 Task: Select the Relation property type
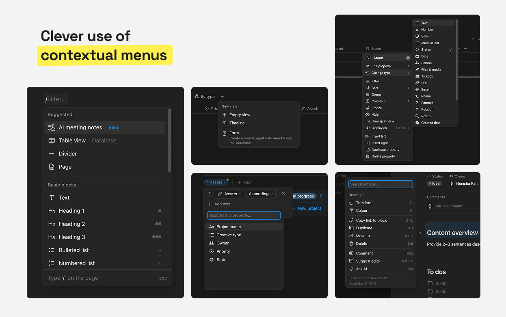pyautogui.click(x=433, y=110)
